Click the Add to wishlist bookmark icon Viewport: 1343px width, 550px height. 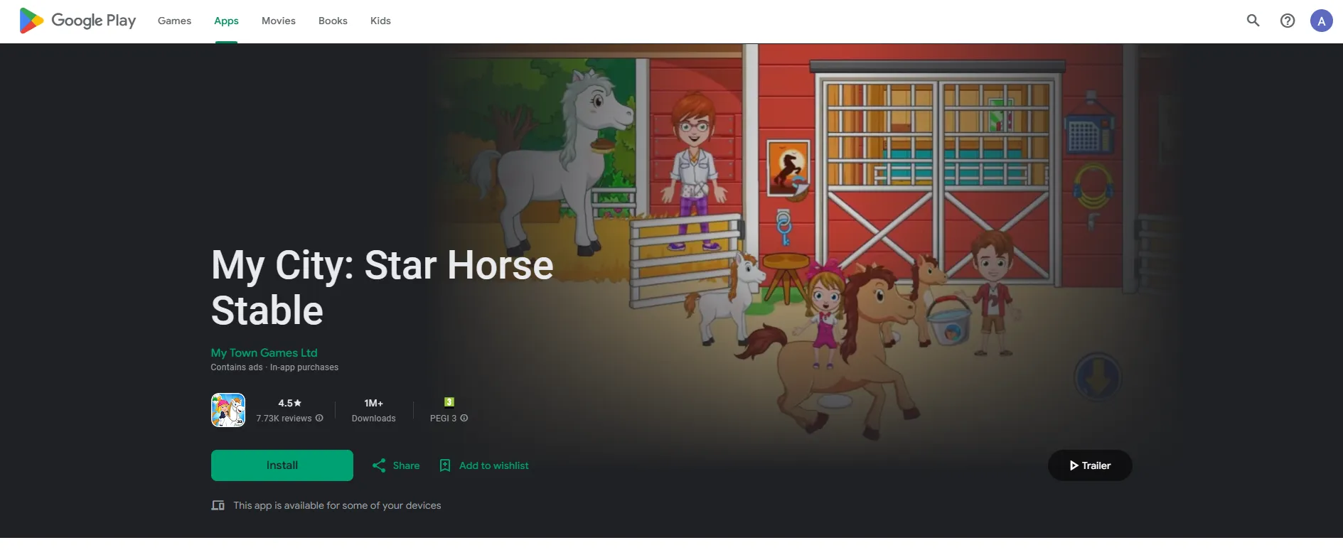coord(445,465)
